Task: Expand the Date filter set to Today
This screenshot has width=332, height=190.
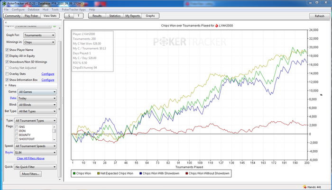Action: point(37,98)
